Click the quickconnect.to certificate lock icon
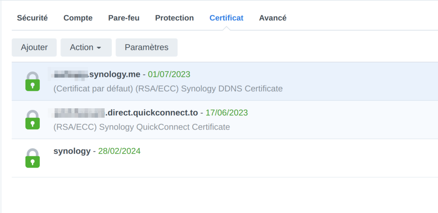 point(32,120)
